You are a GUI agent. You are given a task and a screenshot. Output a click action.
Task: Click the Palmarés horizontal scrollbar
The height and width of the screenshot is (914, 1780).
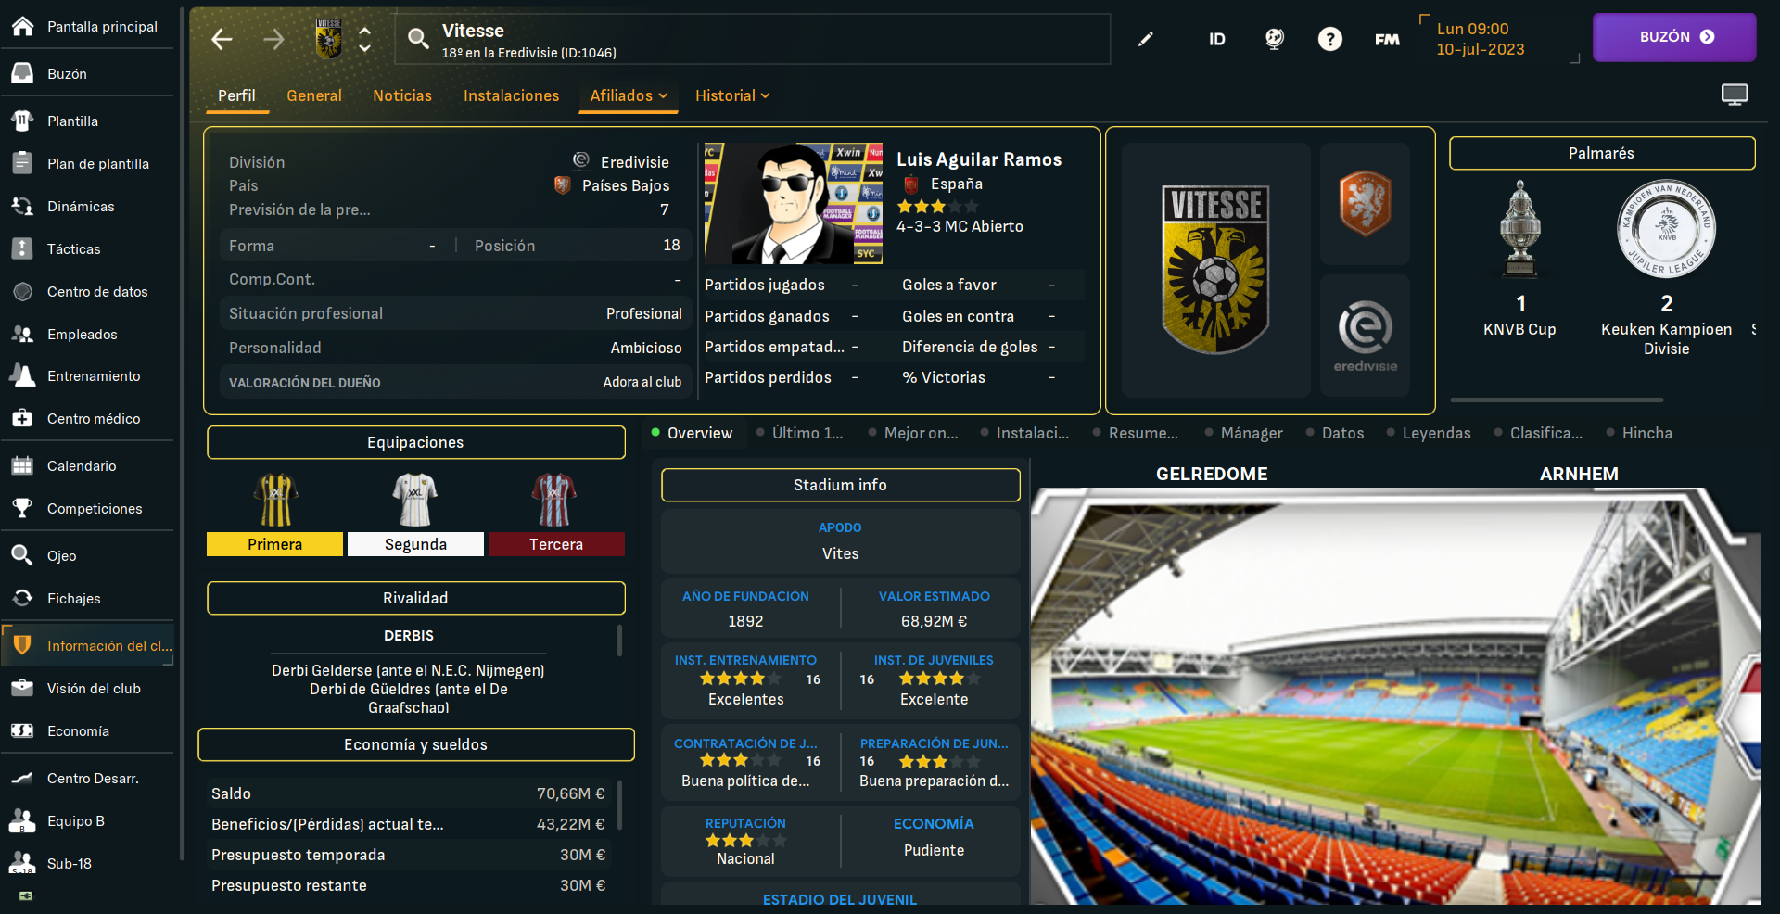[x=1557, y=400]
